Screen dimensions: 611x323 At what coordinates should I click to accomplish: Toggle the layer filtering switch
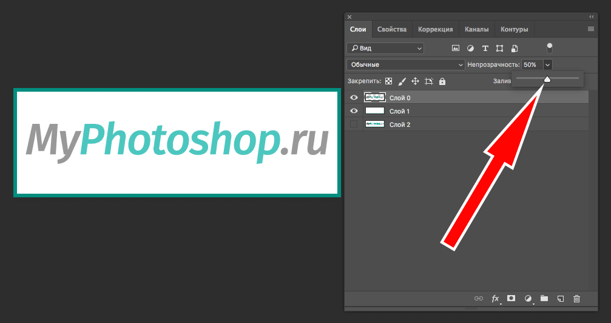pos(550,48)
